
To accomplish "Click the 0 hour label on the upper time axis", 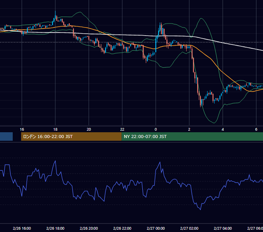I will click(x=155, y=130).
